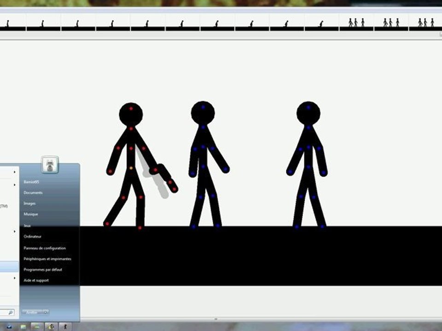The width and height of the screenshot is (442, 331).
Task: Select the red figure's orange origin handle
Action: pos(131,168)
